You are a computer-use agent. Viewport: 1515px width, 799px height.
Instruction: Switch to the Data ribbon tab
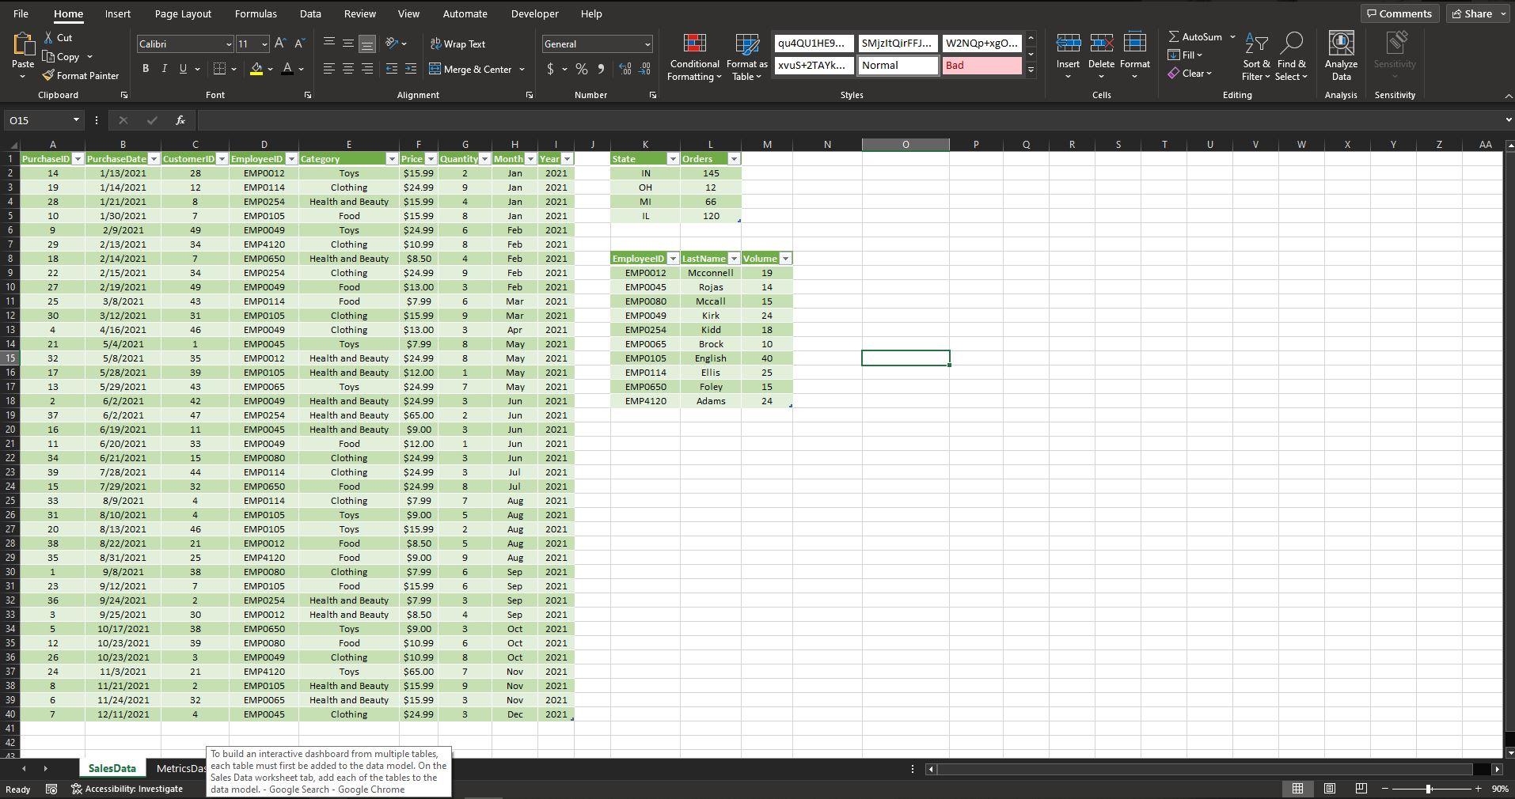[x=309, y=13]
